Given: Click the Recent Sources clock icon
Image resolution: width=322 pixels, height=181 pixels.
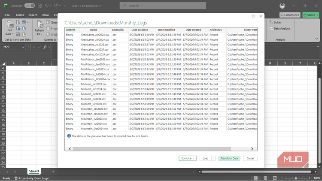Looking at the screenshot, I should pos(24,28).
